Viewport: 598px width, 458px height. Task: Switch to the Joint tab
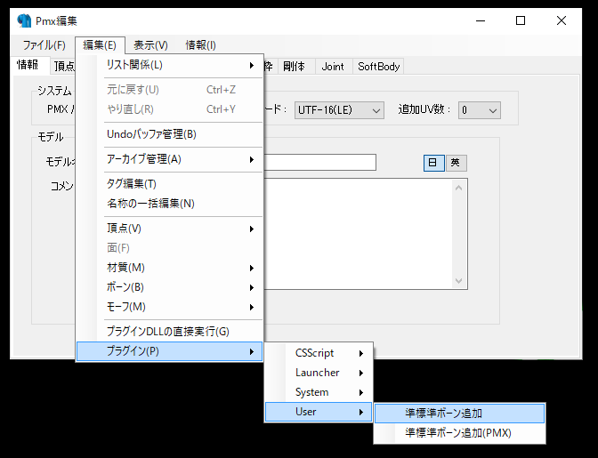(333, 67)
